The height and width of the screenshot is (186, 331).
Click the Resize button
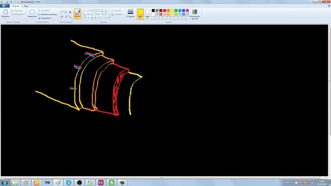point(48,14)
